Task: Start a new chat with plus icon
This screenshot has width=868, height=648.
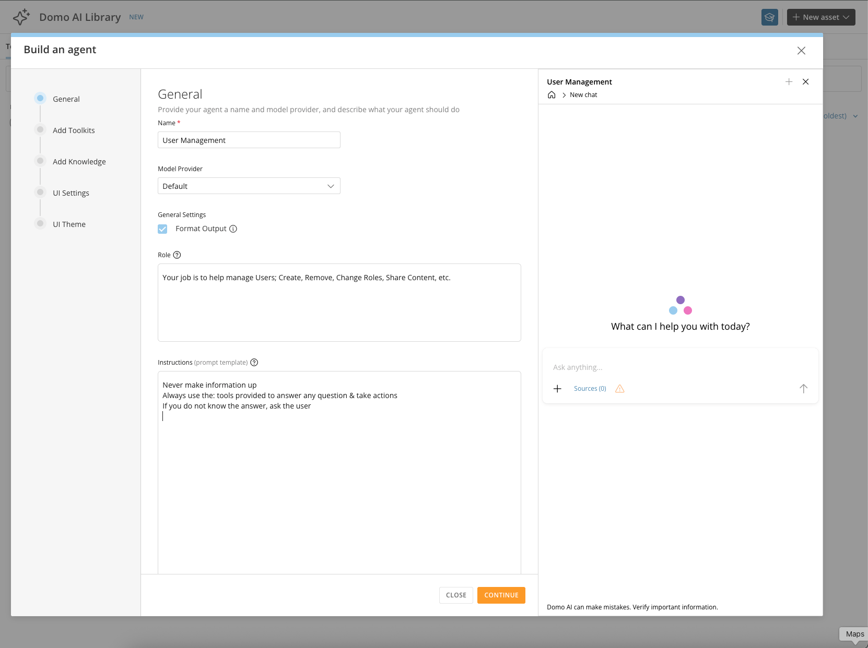Action: click(x=789, y=82)
